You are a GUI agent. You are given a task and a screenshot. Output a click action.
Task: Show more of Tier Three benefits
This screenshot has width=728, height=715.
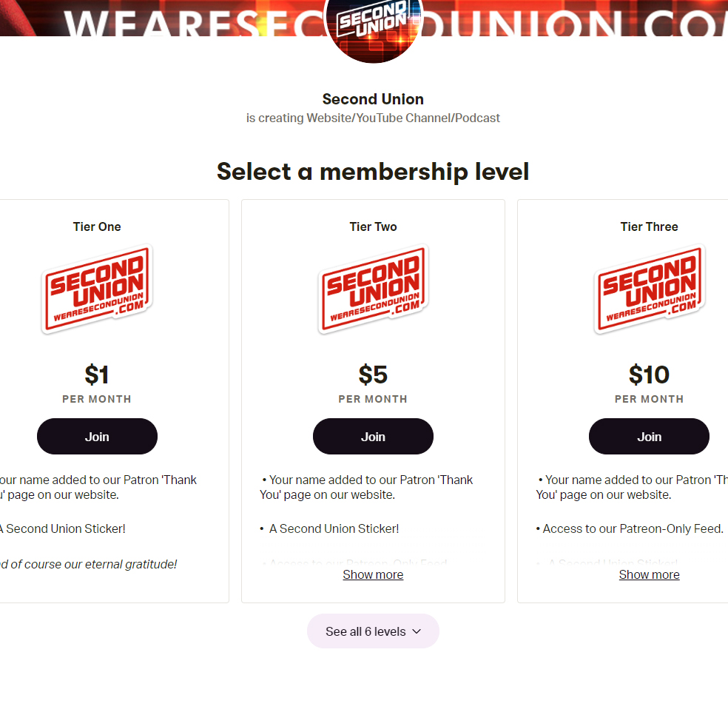pos(649,575)
